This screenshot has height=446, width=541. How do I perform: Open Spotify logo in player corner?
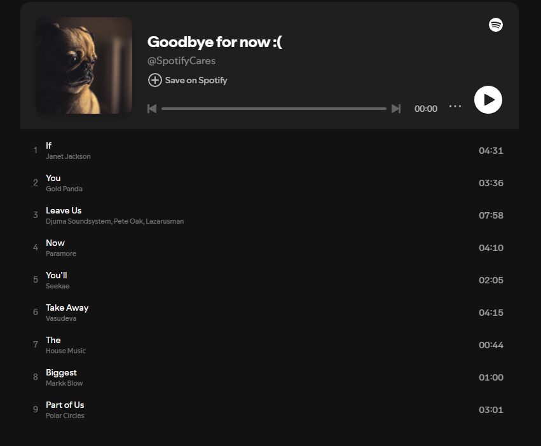click(496, 25)
